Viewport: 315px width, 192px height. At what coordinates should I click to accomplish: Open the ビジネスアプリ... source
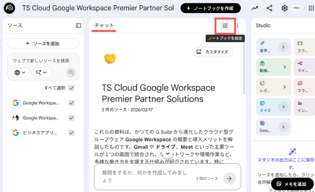[40, 133]
